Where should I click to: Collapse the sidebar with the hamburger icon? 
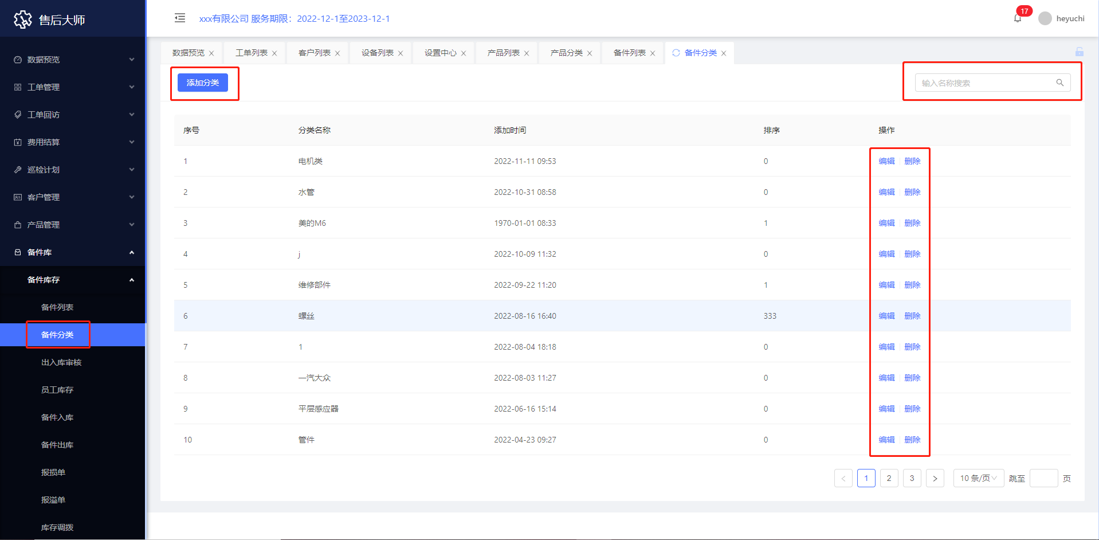[180, 18]
